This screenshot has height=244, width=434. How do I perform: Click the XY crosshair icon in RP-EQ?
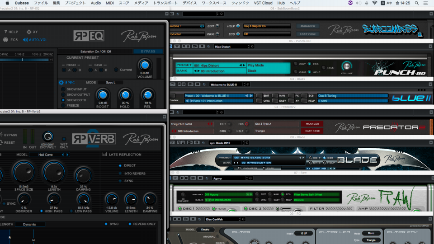tap(29, 32)
